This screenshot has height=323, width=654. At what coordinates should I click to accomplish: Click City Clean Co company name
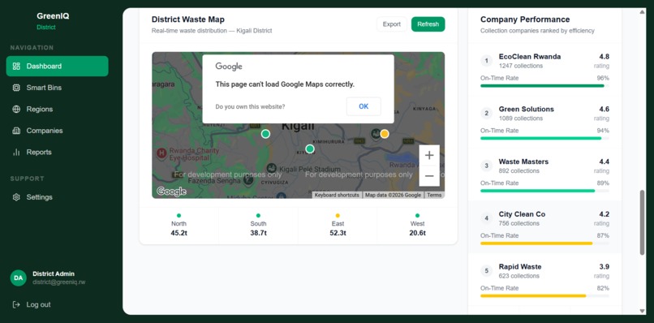pyautogui.click(x=522, y=214)
